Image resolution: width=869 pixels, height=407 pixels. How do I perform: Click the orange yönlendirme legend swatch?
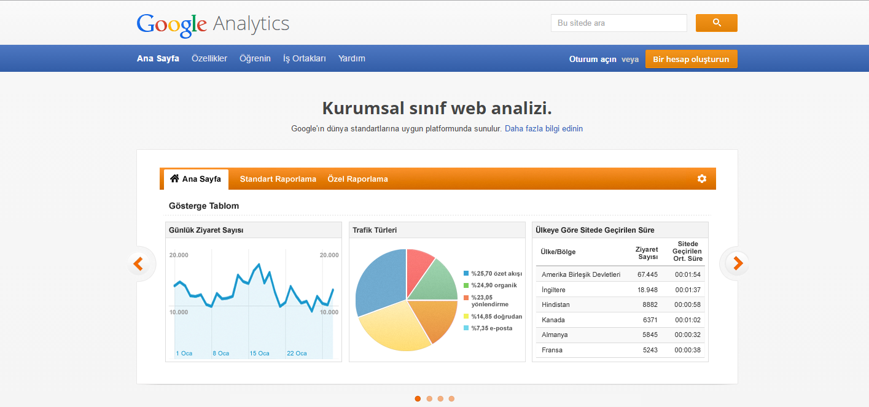click(466, 297)
